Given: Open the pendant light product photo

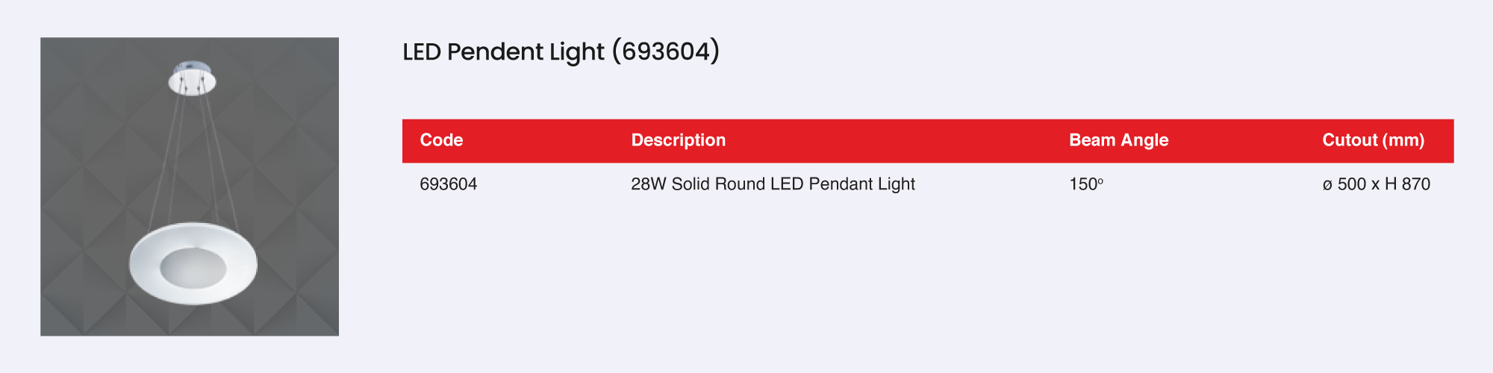Looking at the screenshot, I should pos(190,186).
